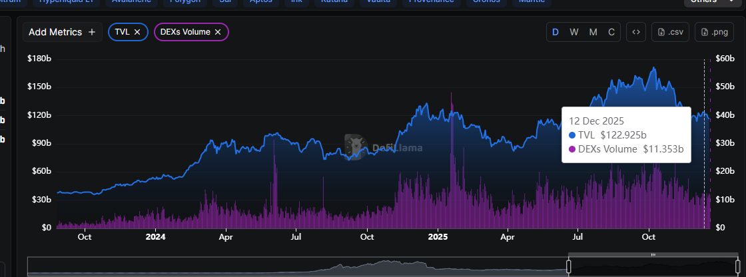Image resolution: width=746 pixels, height=277 pixels.
Task: Click the file icon on the .csv button
Action: tap(662, 32)
